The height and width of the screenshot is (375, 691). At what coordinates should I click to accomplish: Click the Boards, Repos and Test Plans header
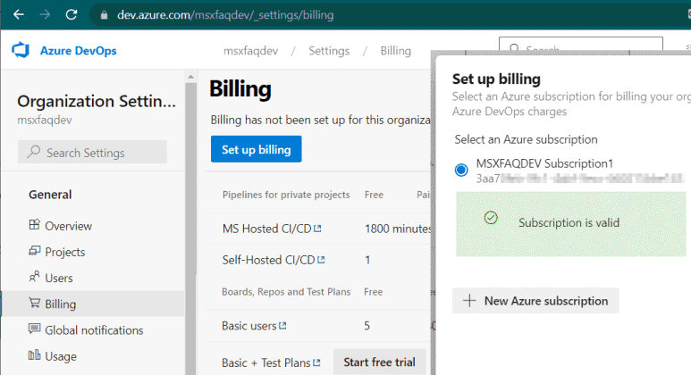click(286, 292)
